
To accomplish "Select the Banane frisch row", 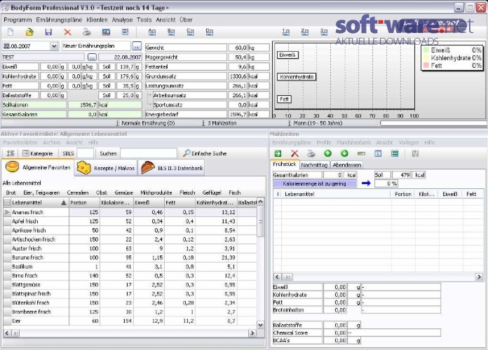I will (x=130, y=258).
